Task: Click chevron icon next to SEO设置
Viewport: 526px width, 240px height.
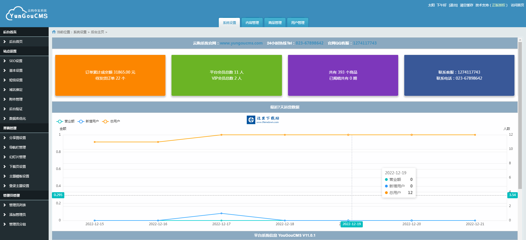Action: point(4,61)
